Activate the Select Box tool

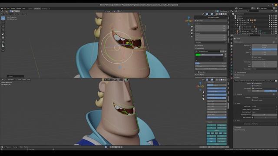pos(3,18)
